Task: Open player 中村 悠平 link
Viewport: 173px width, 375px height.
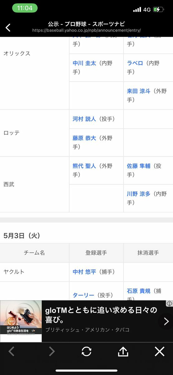Action: (x=84, y=272)
